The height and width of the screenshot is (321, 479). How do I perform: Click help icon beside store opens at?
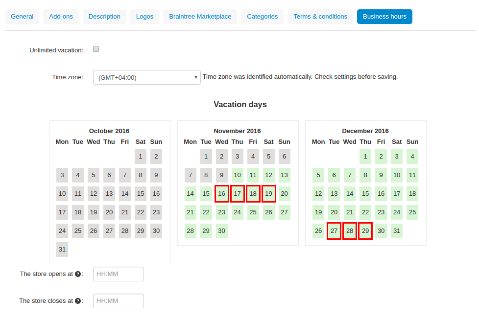[78, 274]
